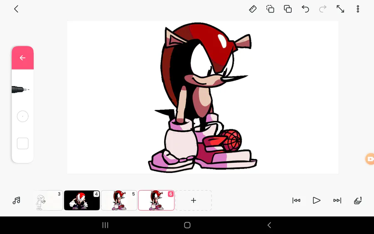Jump to the first frame
374x234 pixels.
(296, 200)
